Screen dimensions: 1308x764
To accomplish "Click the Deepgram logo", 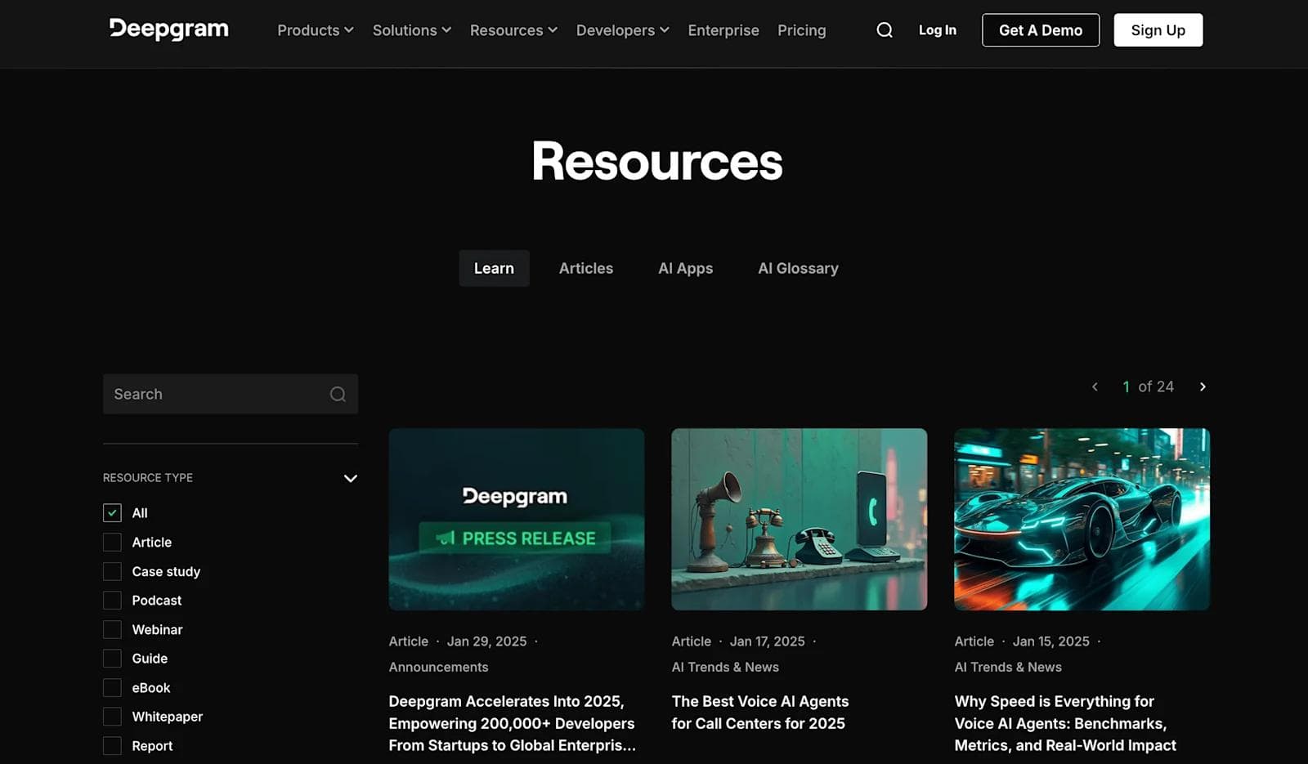I will pos(168,29).
